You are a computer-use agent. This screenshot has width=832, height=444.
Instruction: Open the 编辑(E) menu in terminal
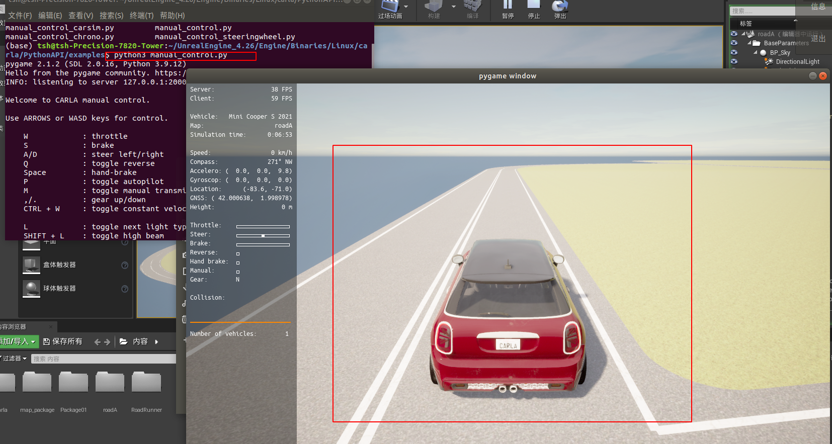tap(50, 16)
